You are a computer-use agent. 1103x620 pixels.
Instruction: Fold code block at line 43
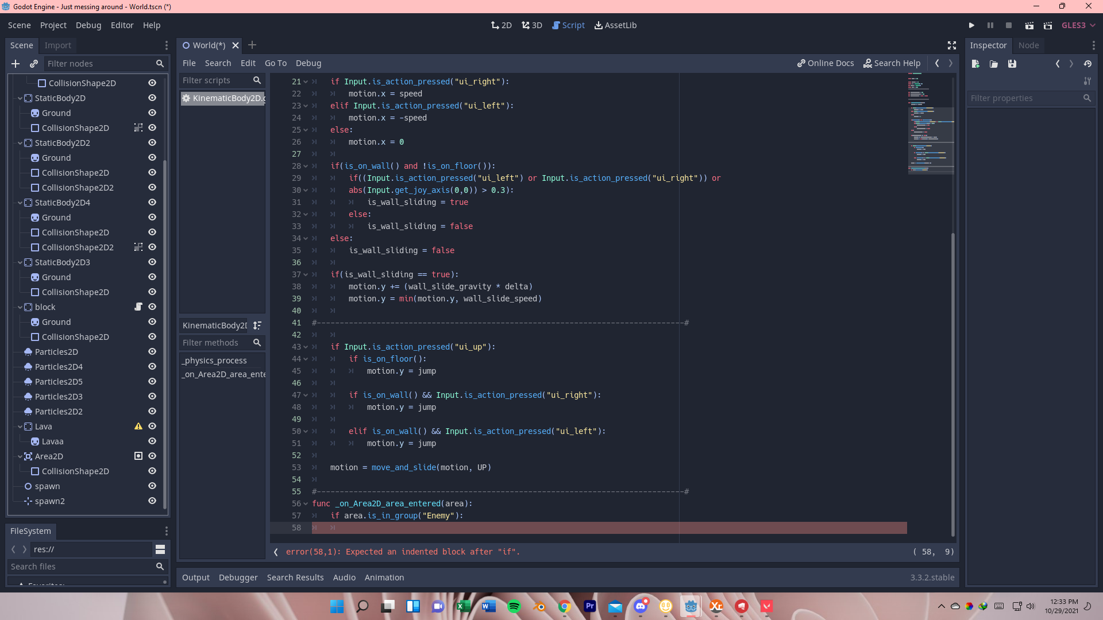[x=306, y=347]
